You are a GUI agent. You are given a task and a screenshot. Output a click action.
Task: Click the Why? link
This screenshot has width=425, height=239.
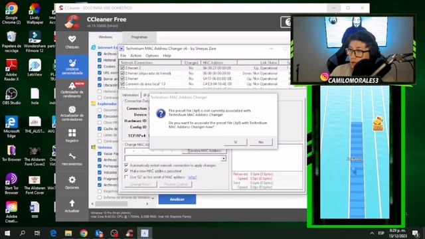pos(192,177)
